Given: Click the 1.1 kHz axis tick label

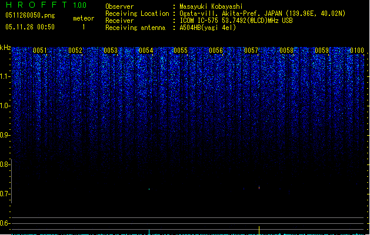Looking at the screenshot, I should (x=5, y=76).
